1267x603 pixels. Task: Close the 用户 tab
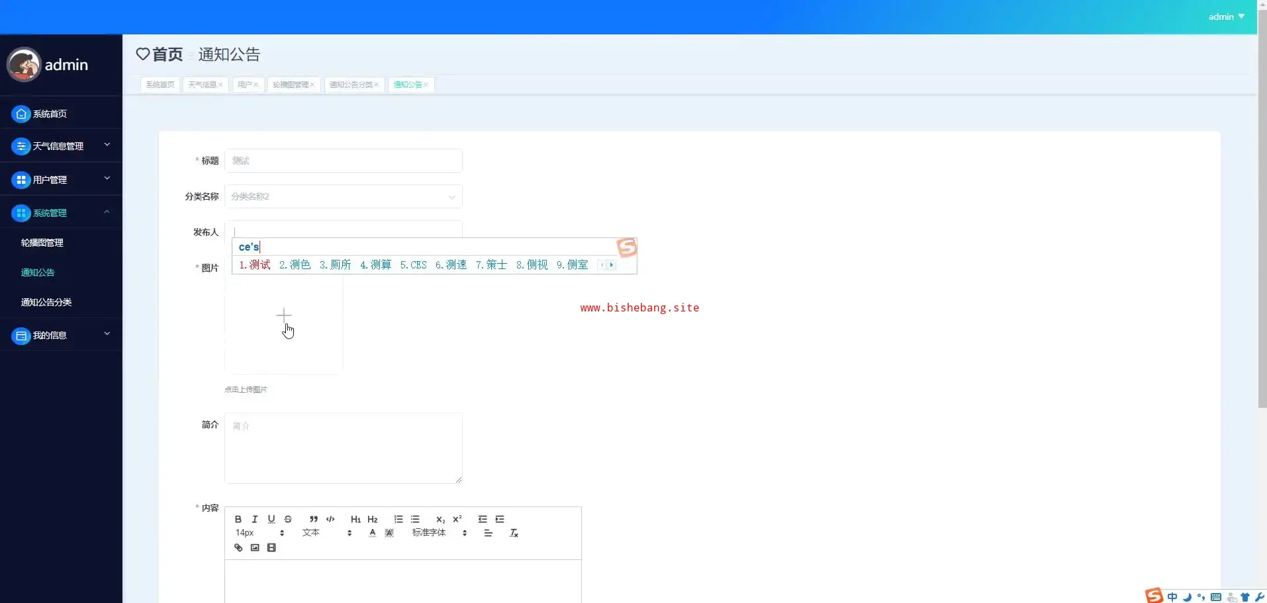[x=256, y=85]
